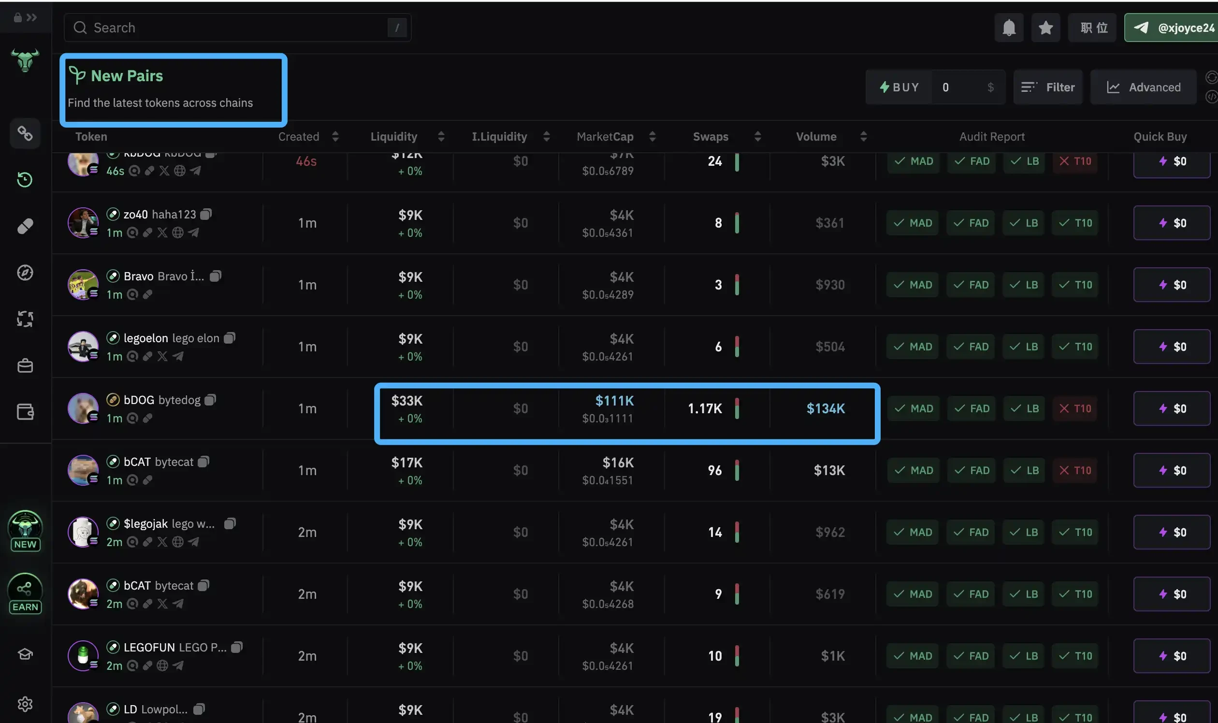Image resolution: width=1218 pixels, height=723 pixels.
Task: Select the Token column header tab
Action: tap(90, 135)
